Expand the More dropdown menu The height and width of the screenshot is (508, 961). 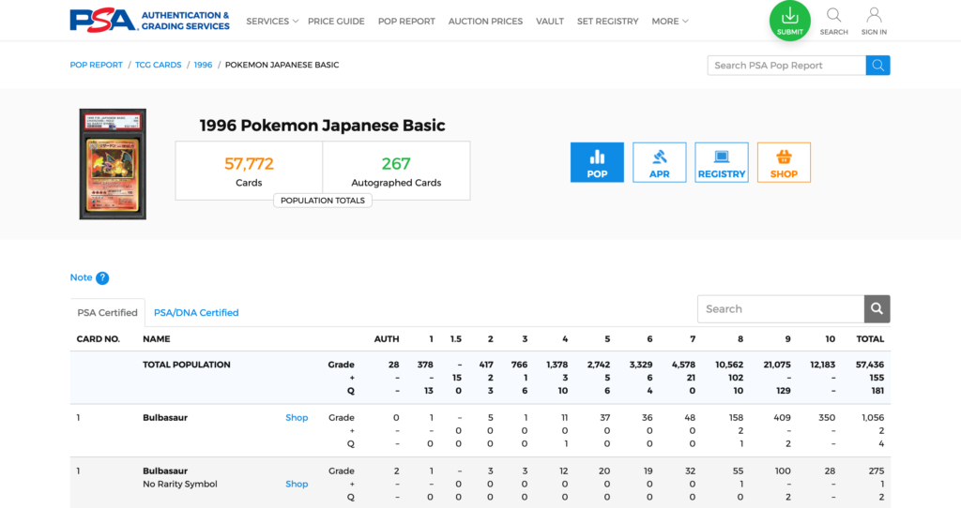coord(670,22)
